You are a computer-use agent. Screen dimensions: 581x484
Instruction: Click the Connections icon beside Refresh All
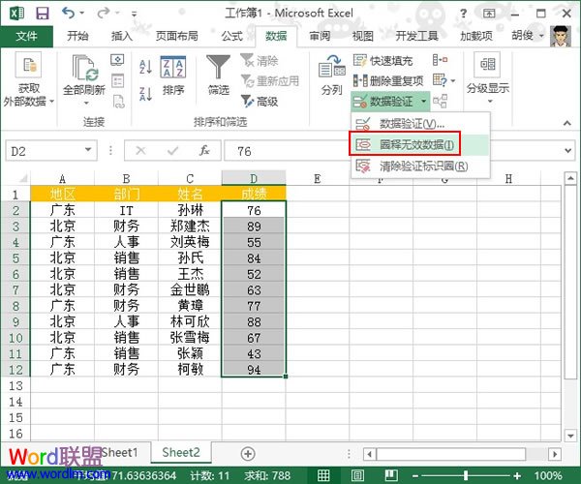[x=117, y=60]
